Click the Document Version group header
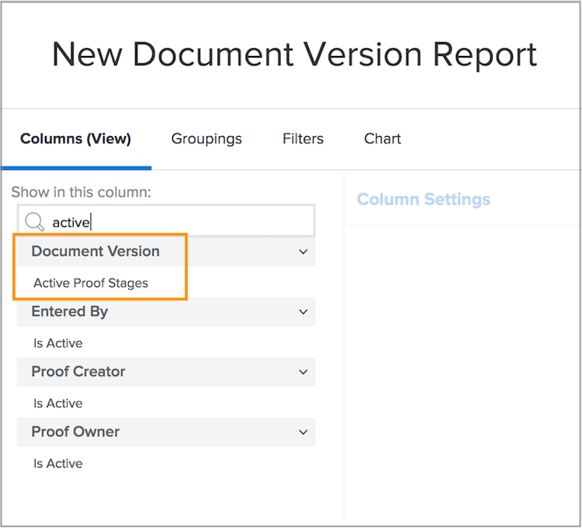This screenshot has height=528, width=582. point(95,252)
